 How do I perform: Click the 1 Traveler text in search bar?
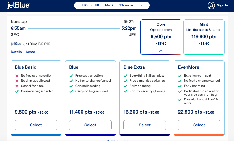[x=126, y=5]
